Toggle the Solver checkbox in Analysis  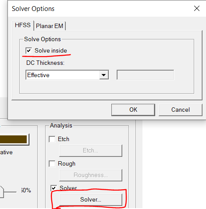[x=53, y=188]
